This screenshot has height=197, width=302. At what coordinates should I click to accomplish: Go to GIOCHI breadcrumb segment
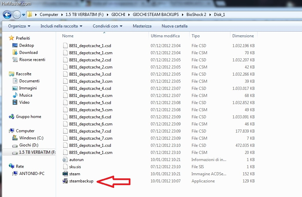[x=118, y=15]
